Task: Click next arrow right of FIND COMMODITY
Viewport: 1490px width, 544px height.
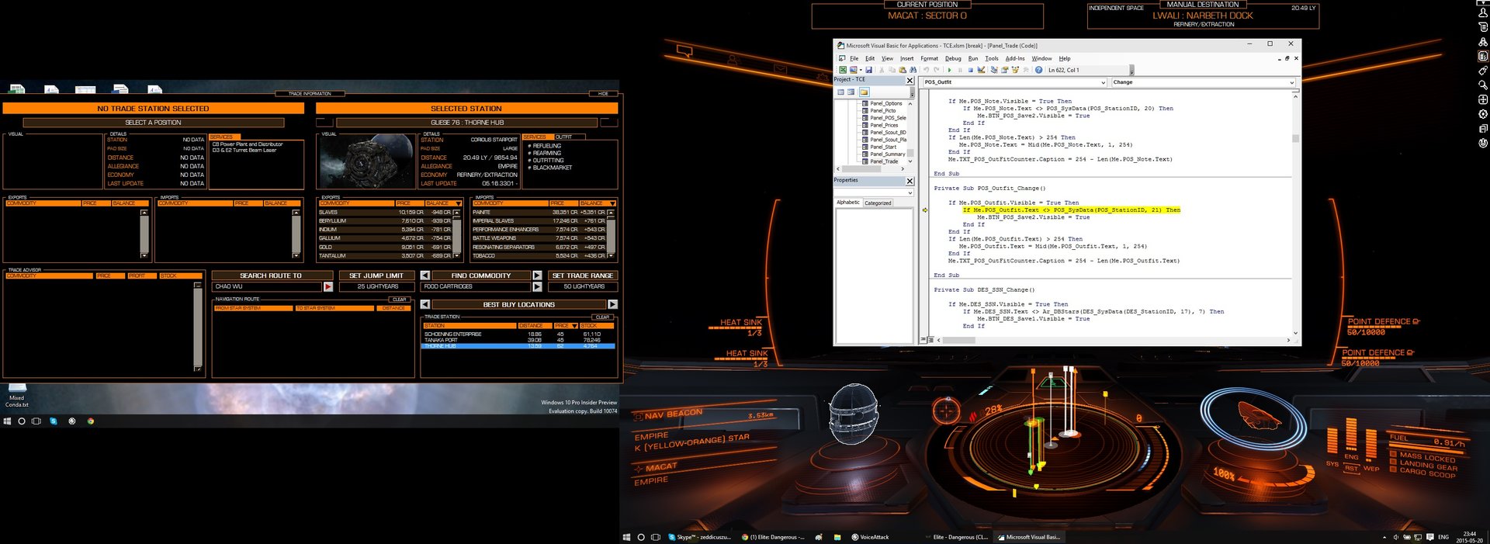Action: pos(537,275)
